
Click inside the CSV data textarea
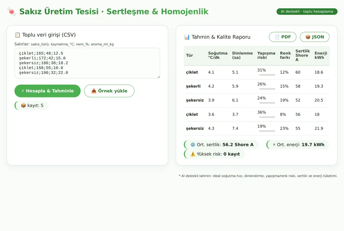(87, 63)
